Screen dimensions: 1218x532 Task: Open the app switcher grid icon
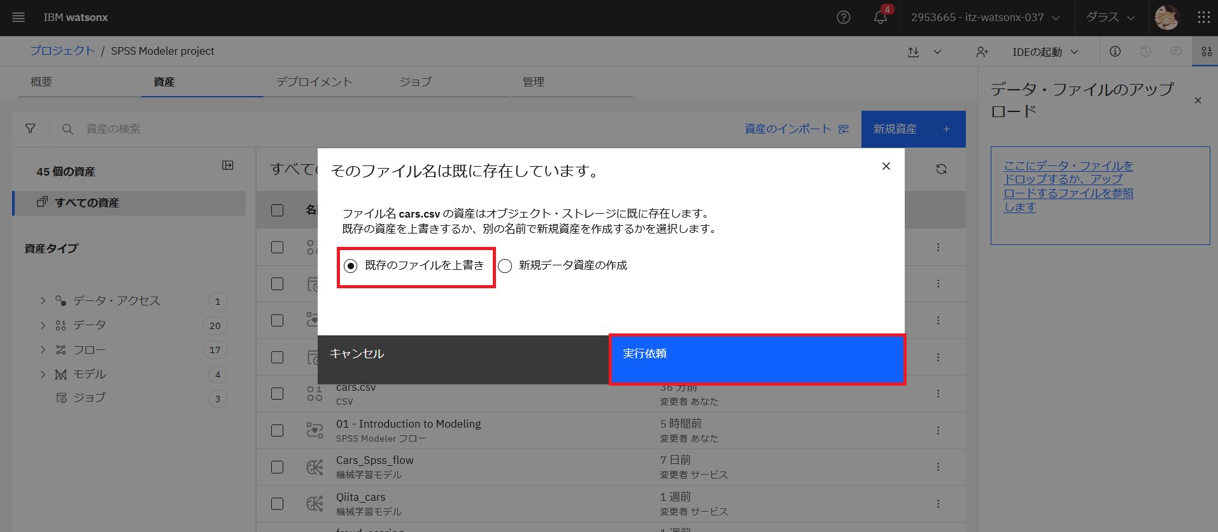click(1203, 17)
